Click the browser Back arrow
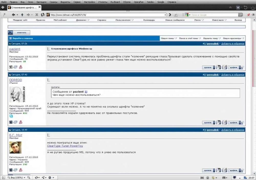Viewport: 256px width, 180px height. pos(13,15)
